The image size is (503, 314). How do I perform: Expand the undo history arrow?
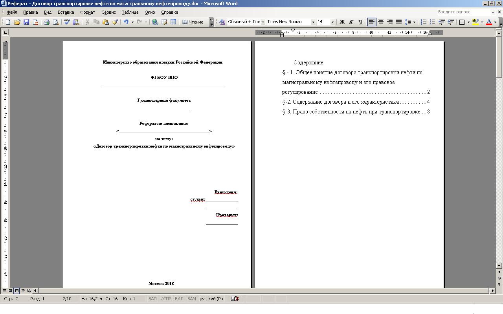pyautogui.click(x=132, y=22)
